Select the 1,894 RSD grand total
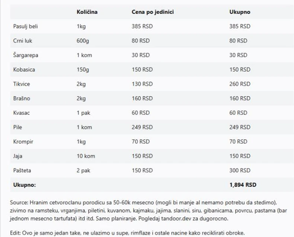The height and width of the screenshot is (237, 294). 243,185
